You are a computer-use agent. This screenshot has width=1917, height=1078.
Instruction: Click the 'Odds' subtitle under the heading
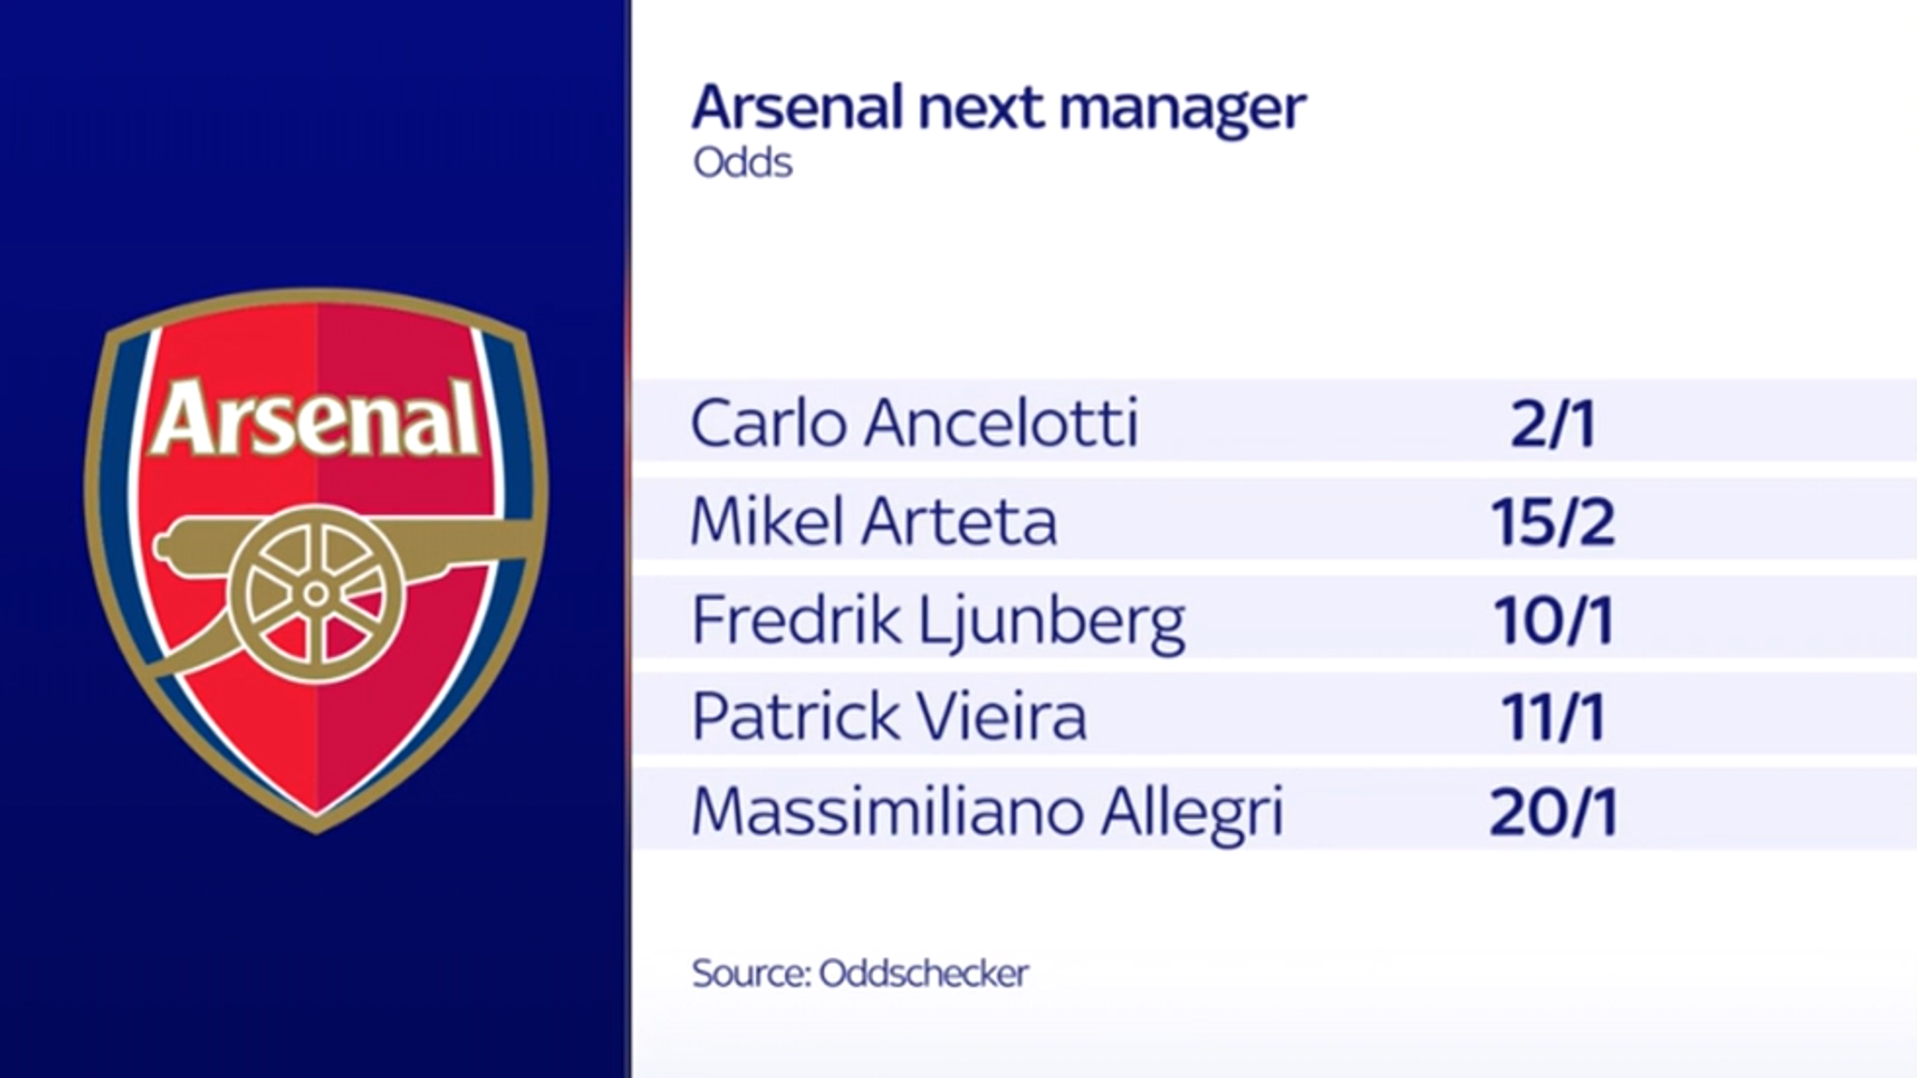742,163
